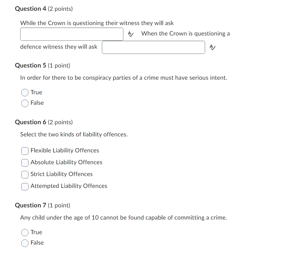The image size is (283, 254).
Task: Click the spell-check icon beside the second blank
Action: (212, 47)
